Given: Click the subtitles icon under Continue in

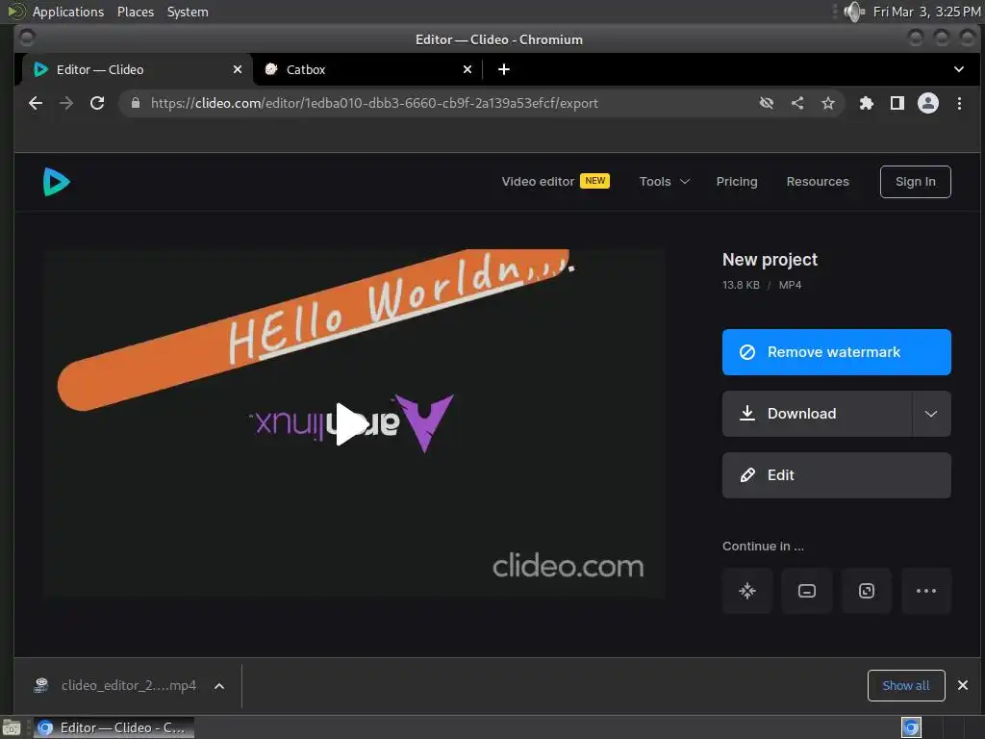Looking at the screenshot, I should tap(807, 591).
